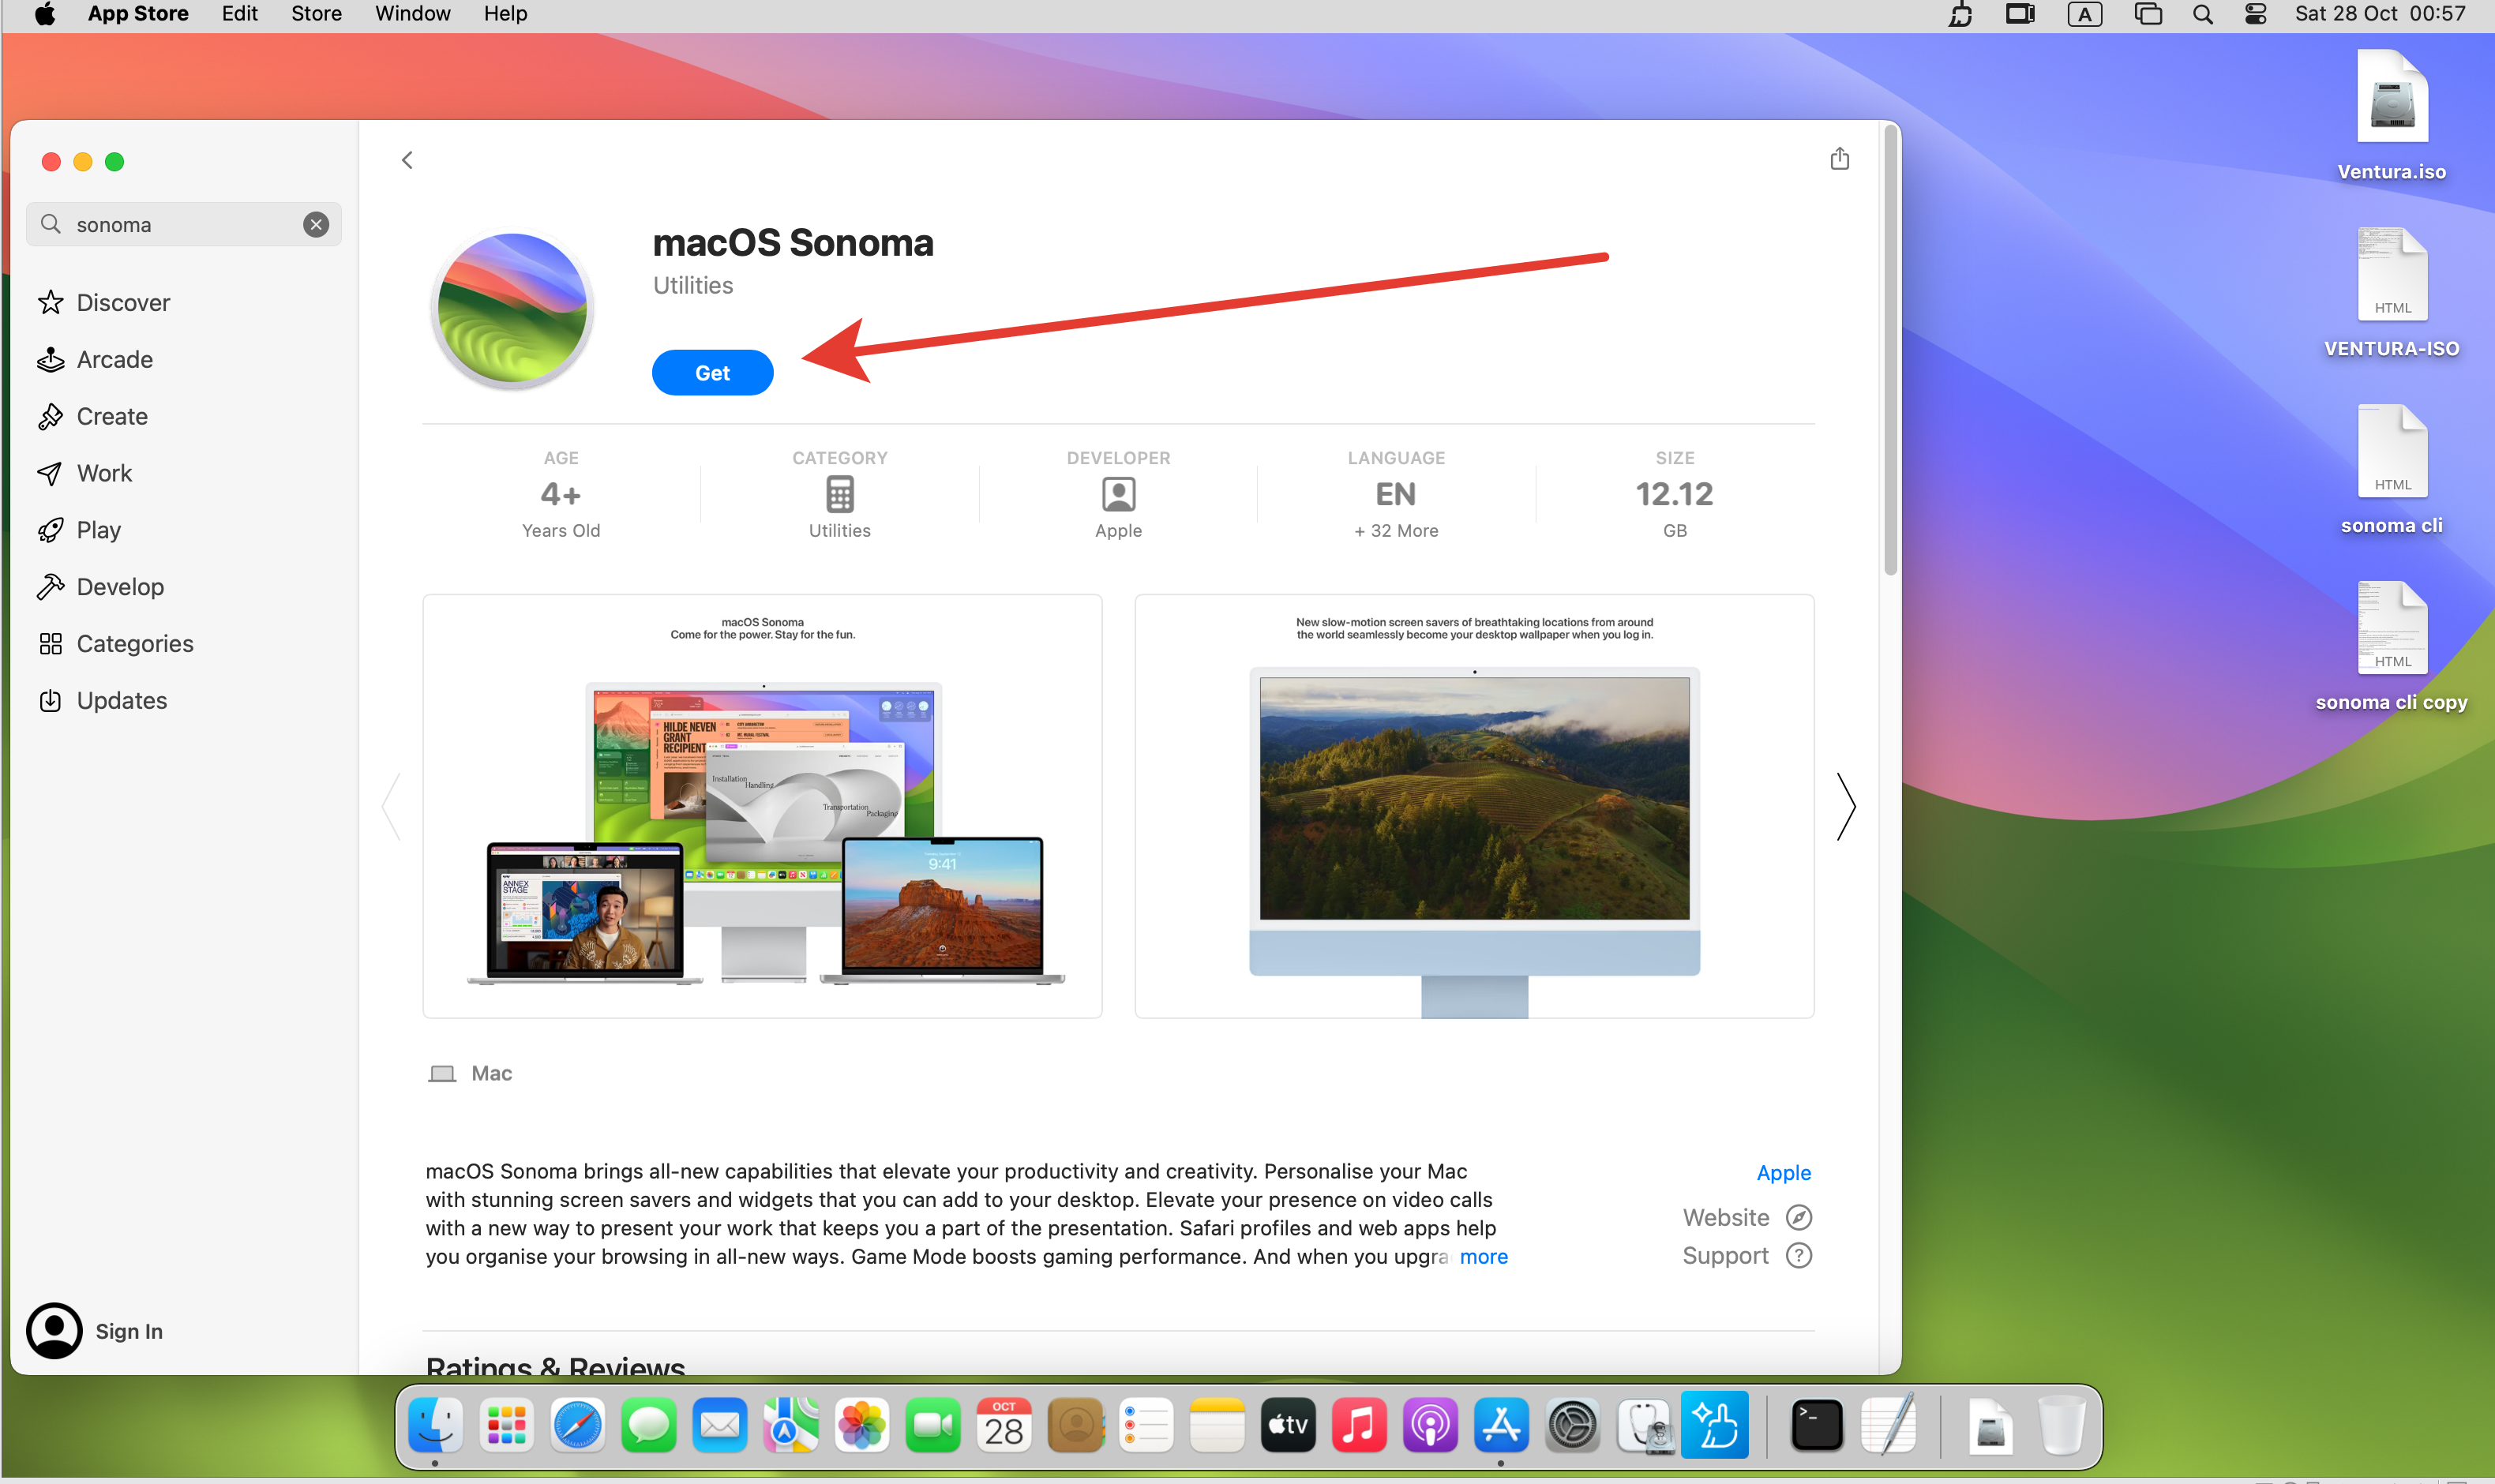Click the date and time in menu bar
The height and width of the screenshot is (1484, 2495).
pyautogui.click(x=2379, y=14)
